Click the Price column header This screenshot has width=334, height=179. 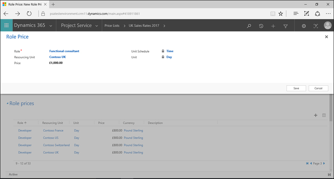point(101,123)
